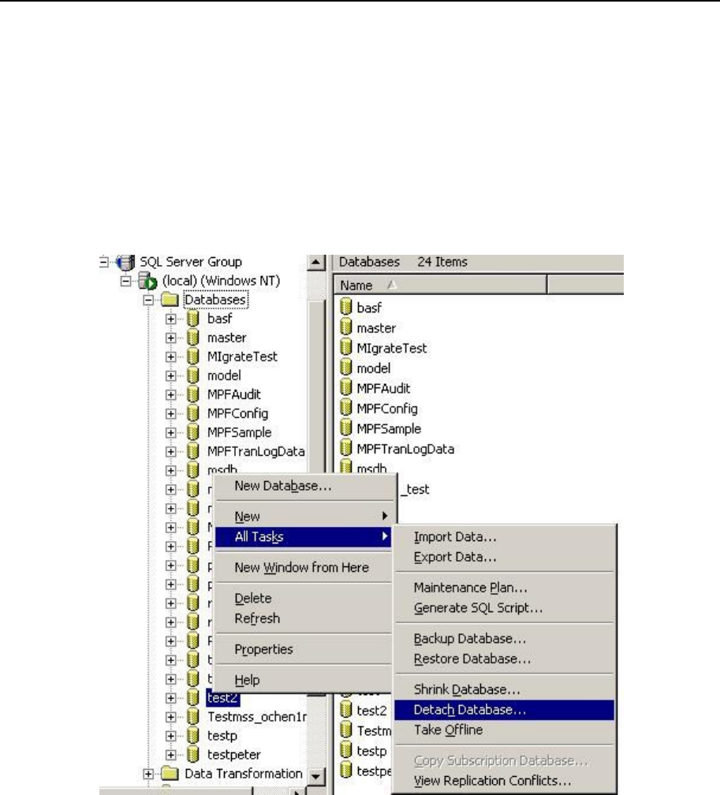
Task: Click tree pane scroll down arrow
Action: [x=316, y=776]
